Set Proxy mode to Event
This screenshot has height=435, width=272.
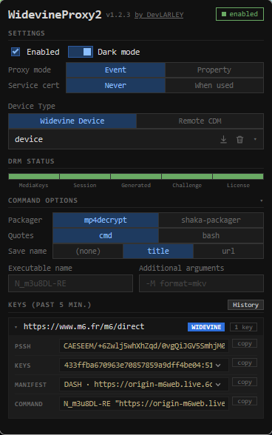click(x=115, y=70)
